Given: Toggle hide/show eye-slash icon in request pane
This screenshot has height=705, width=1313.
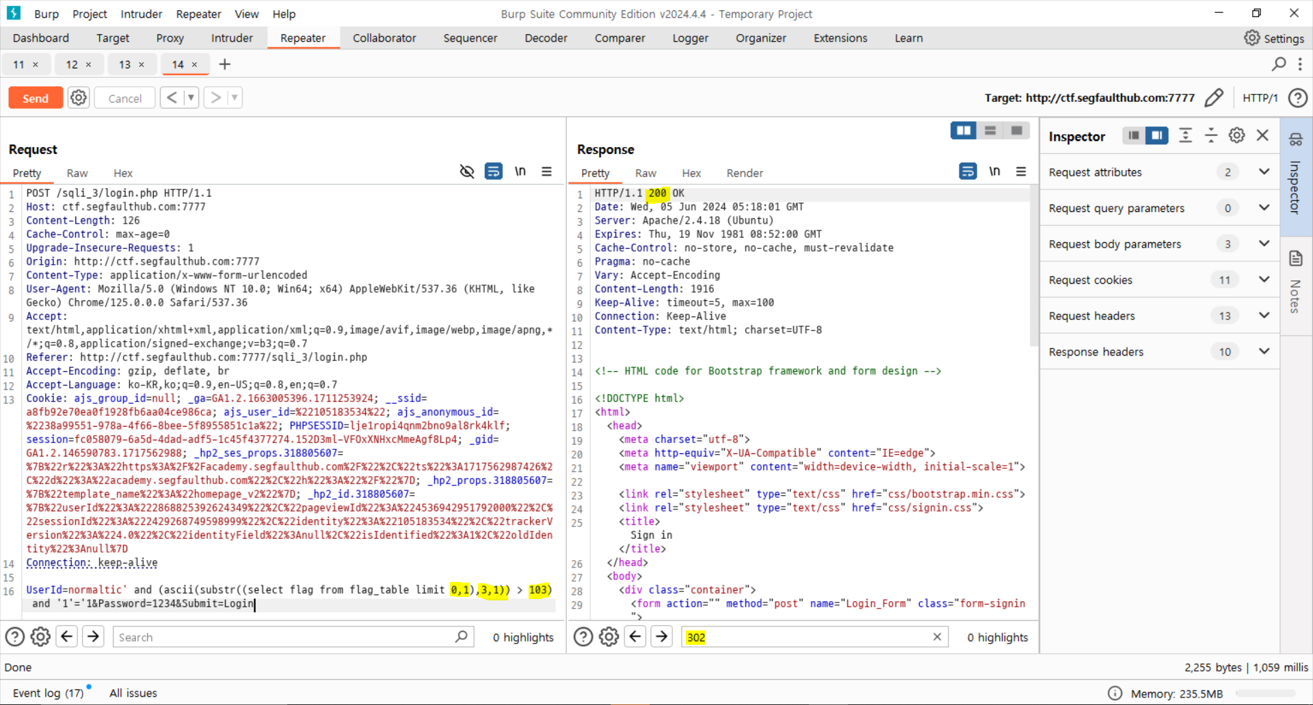Looking at the screenshot, I should point(467,171).
